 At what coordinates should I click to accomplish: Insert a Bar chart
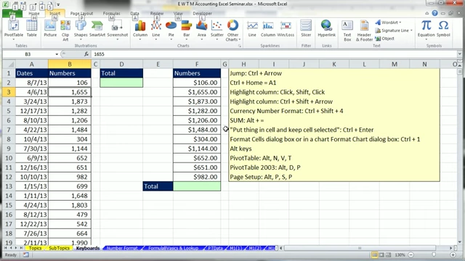pos(187,30)
